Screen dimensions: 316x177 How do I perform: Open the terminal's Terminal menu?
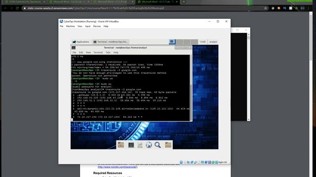pyautogui.click(x=98, y=53)
